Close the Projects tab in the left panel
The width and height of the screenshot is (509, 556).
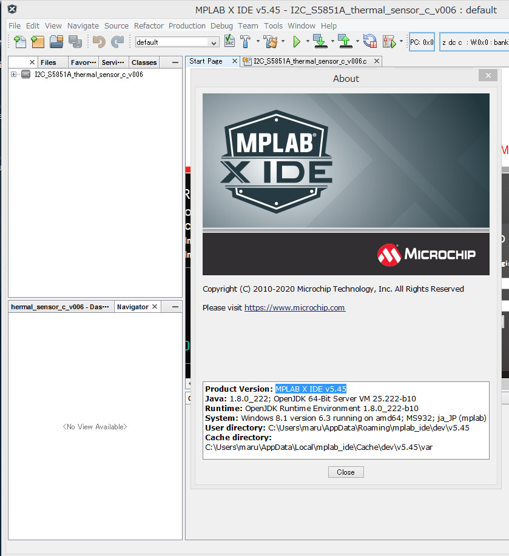pyautogui.click(x=32, y=62)
